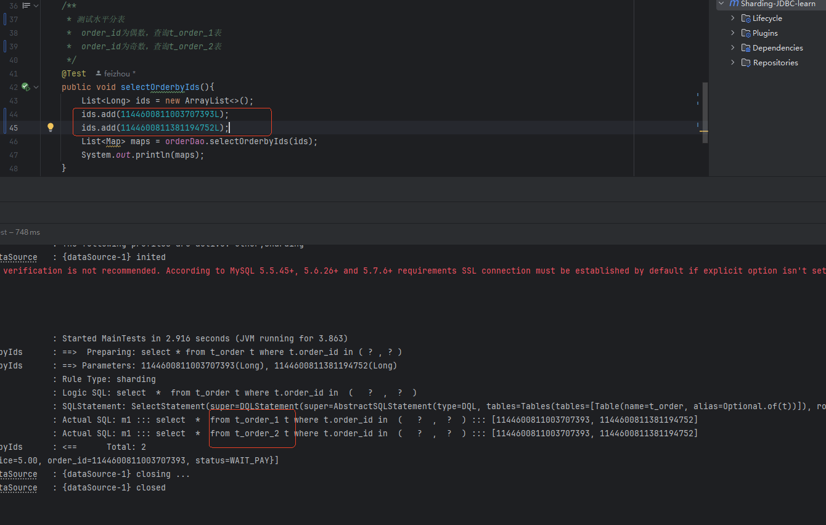Click the Lifecycle folder icon in Maven panel

(746, 18)
